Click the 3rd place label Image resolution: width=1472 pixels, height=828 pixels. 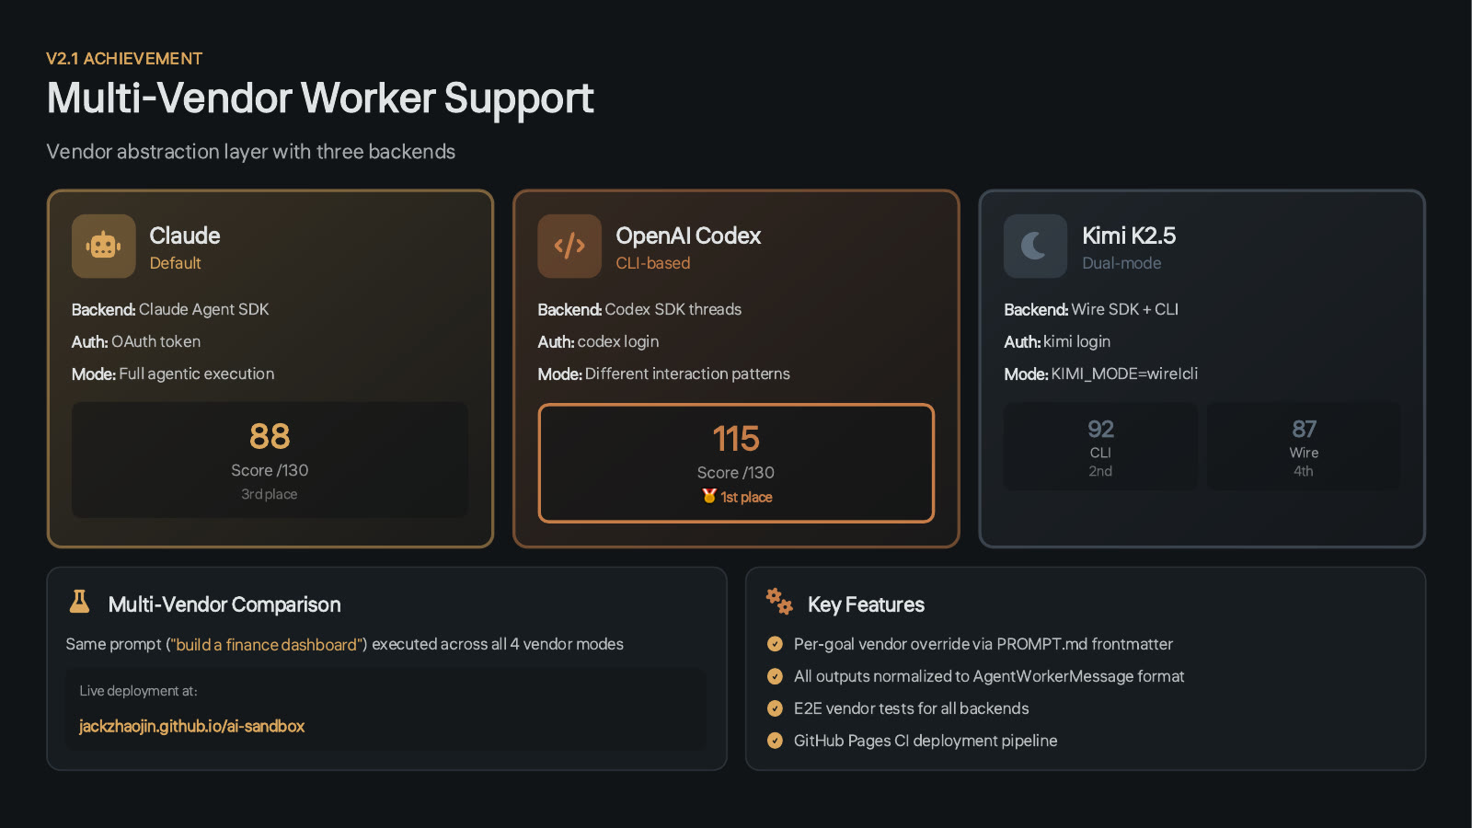point(270,494)
